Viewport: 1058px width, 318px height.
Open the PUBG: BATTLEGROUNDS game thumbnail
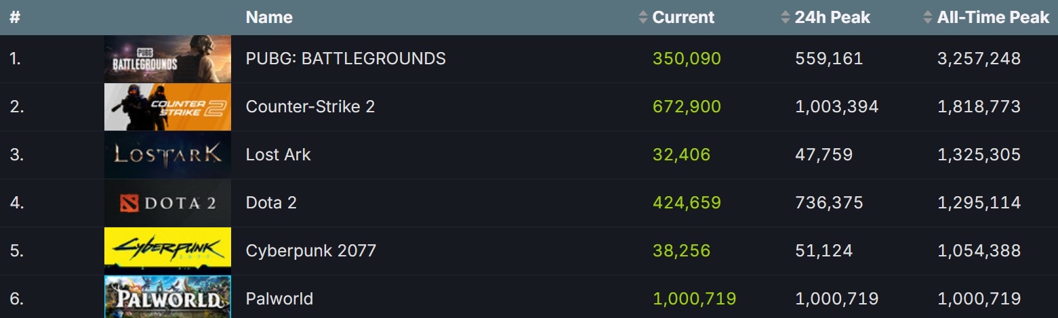pos(167,59)
